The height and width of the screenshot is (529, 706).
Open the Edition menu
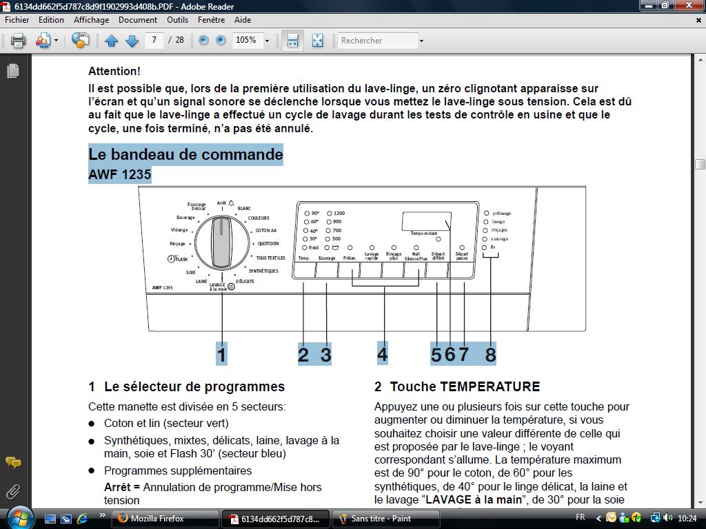[x=51, y=20]
